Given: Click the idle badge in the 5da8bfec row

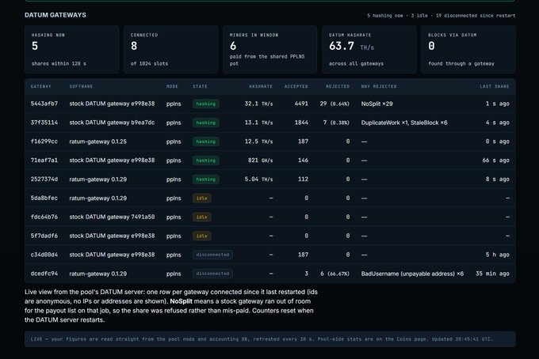Looking at the screenshot, I should click(x=202, y=198).
